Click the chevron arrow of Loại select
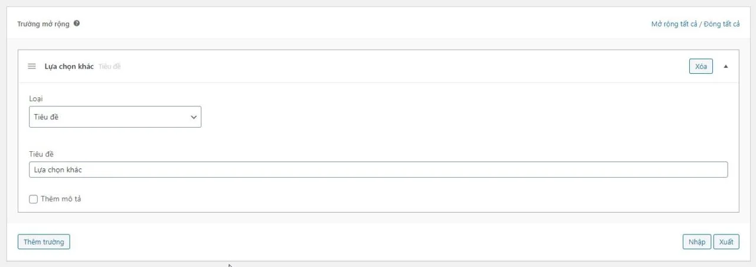The image size is (756, 267). tap(194, 117)
